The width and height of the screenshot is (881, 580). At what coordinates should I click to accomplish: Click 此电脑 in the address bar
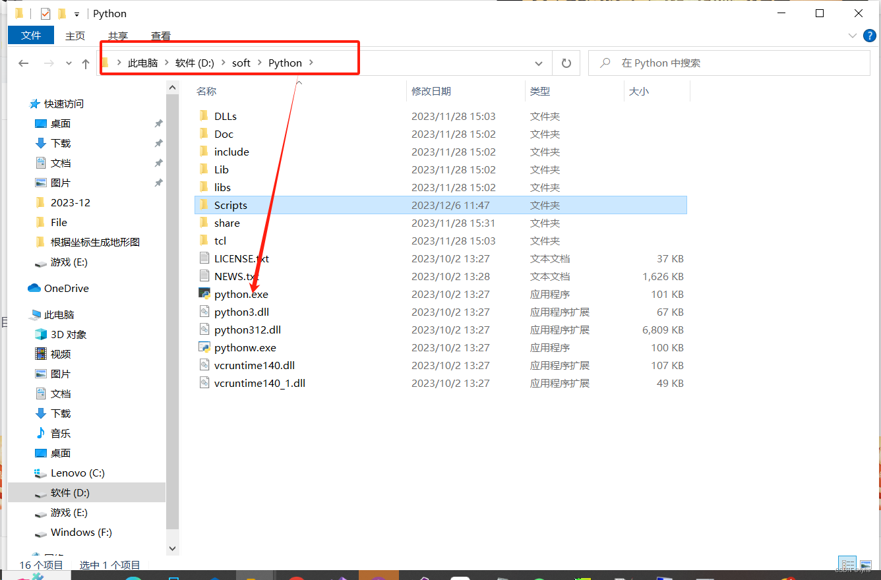click(x=143, y=63)
